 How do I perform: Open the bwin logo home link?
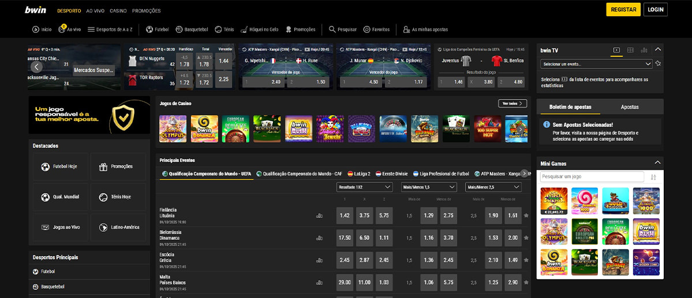pyautogui.click(x=35, y=10)
